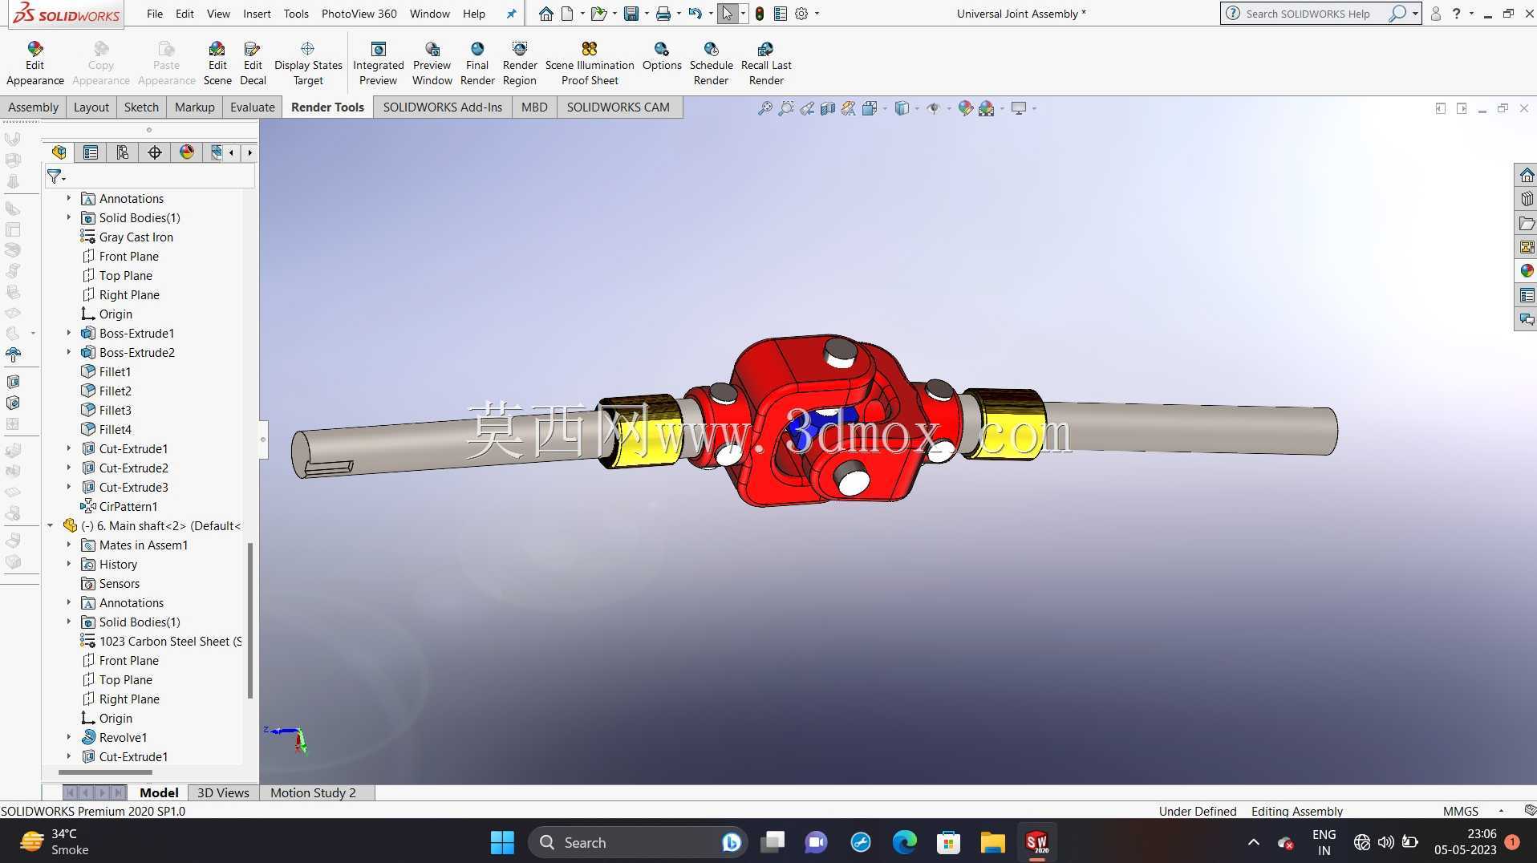
Task: Select the DisplayManager tab icon
Action: pos(187,152)
